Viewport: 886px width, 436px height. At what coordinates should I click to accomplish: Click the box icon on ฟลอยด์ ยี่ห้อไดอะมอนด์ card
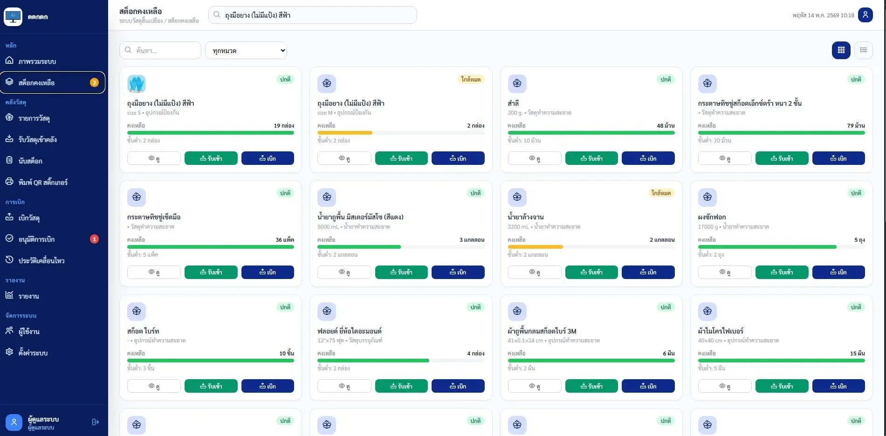point(327,312)
